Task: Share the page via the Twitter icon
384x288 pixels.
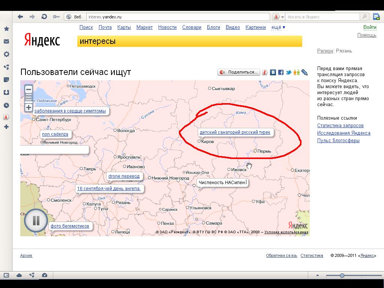Action: coord(288,72)
